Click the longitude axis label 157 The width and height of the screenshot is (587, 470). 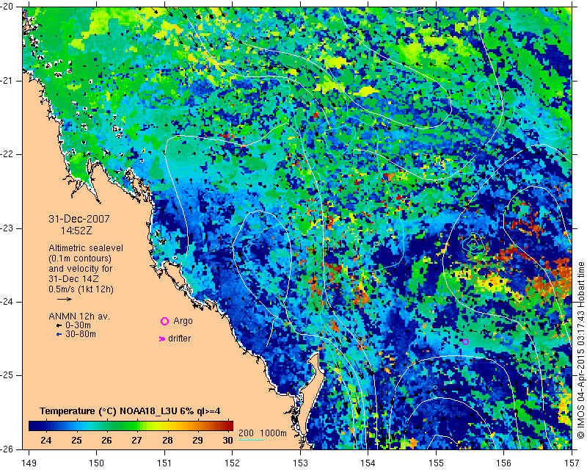pos(572,463)
